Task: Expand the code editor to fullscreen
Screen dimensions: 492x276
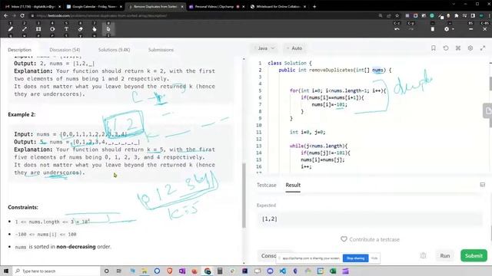Action: point(483,48)
